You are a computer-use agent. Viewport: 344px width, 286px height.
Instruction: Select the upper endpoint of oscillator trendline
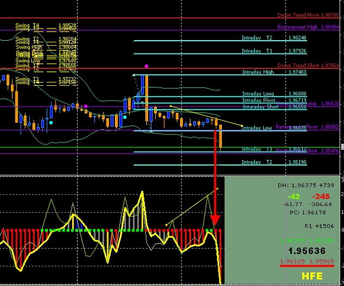[217, 189]
